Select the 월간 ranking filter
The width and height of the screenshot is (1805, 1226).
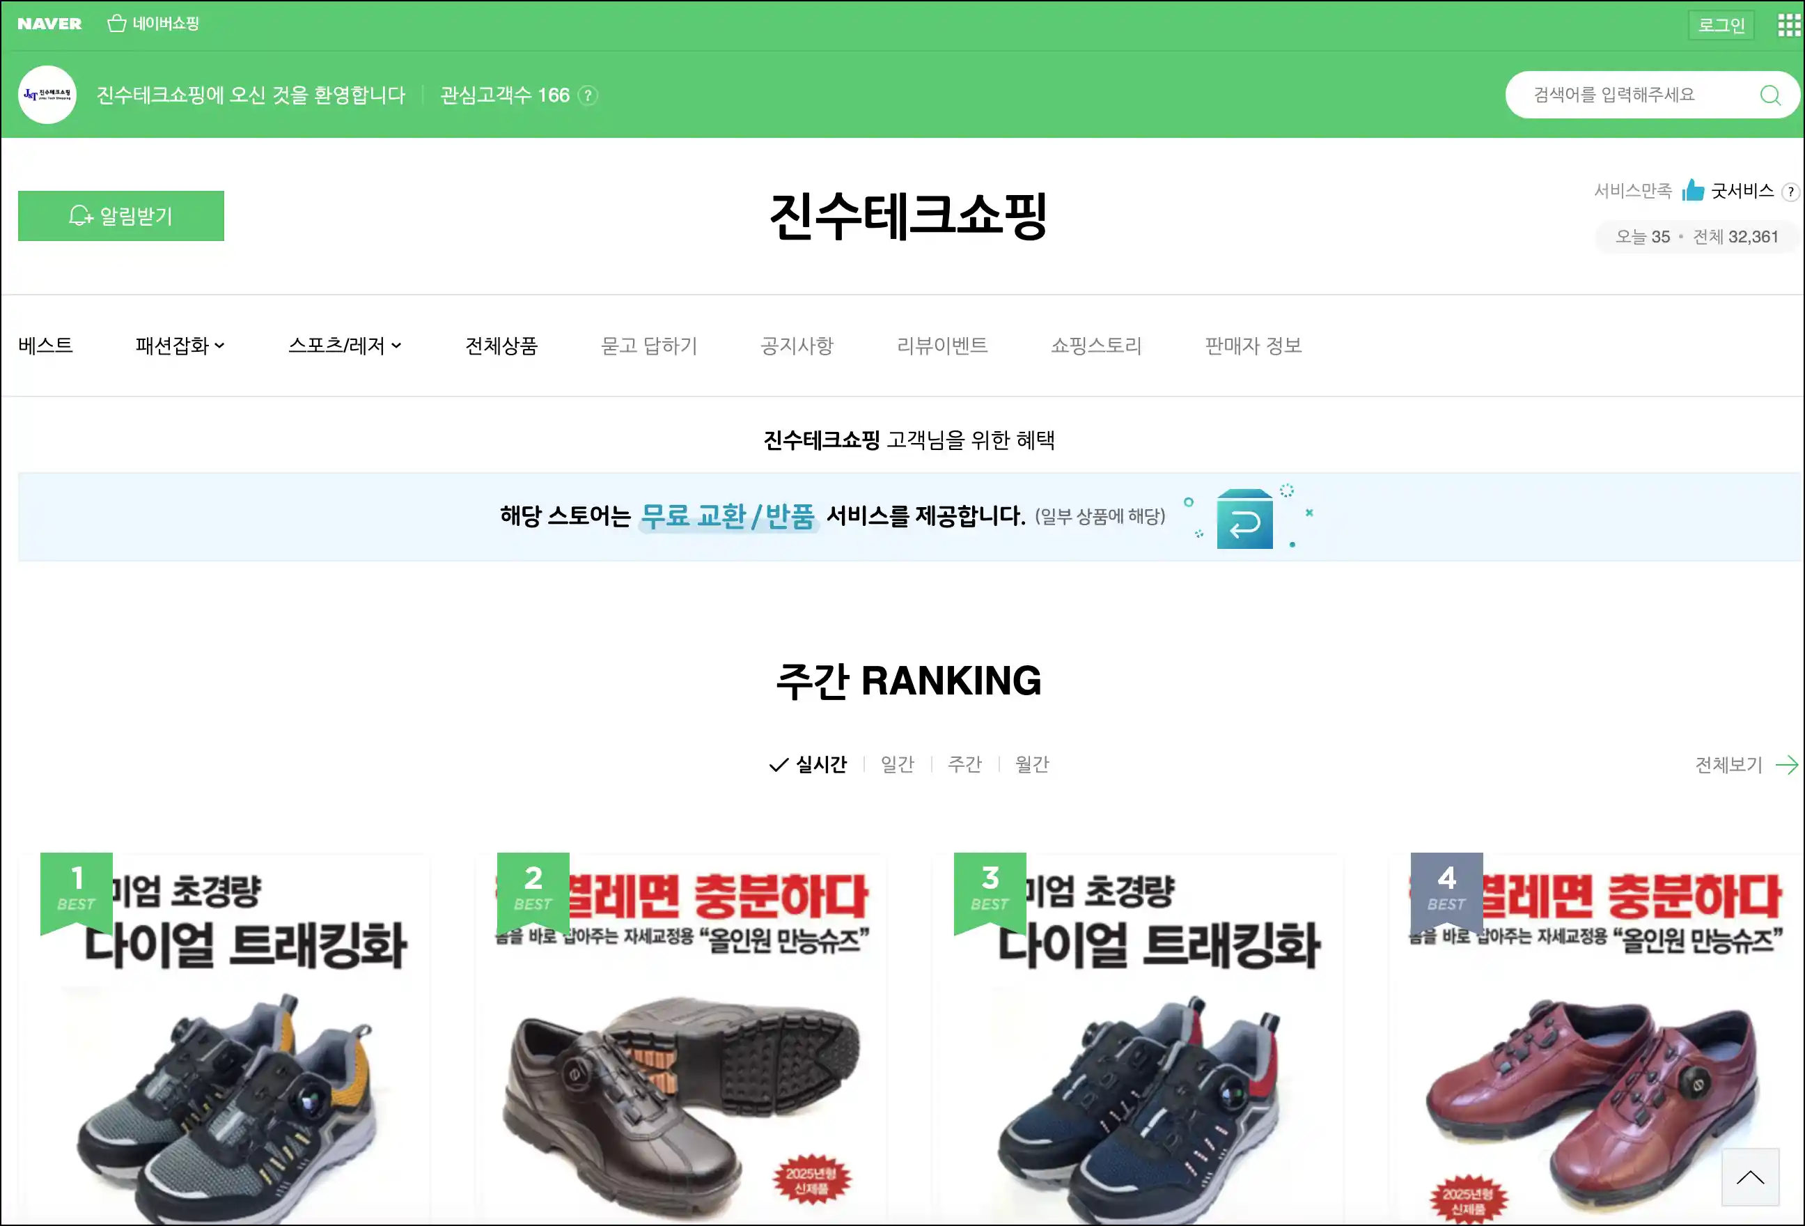pos(1032,764)
